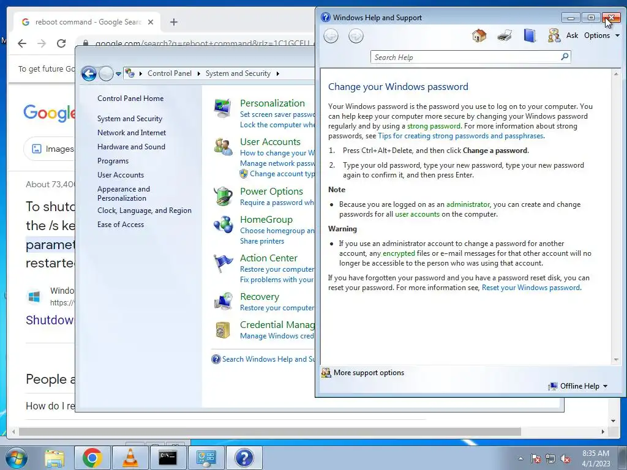Select Ease of Access in sidebar
The width and height of the screenshot is (627, 470).
tap(121, 225)
